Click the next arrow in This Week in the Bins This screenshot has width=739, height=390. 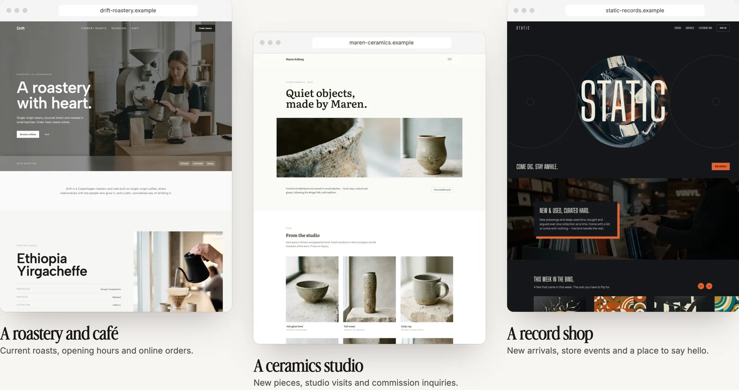(x=709, y=286)
